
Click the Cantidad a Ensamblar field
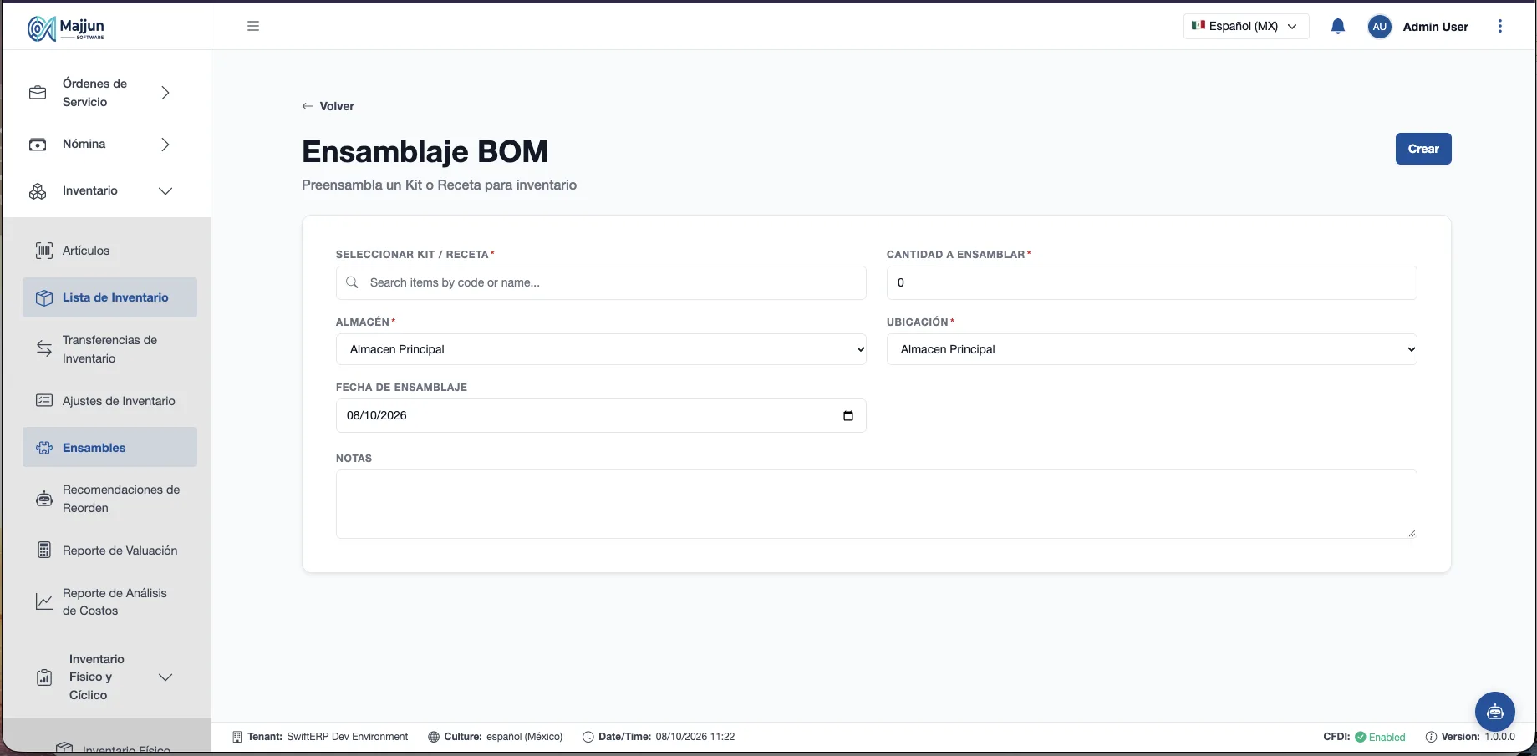(1152, 282)
